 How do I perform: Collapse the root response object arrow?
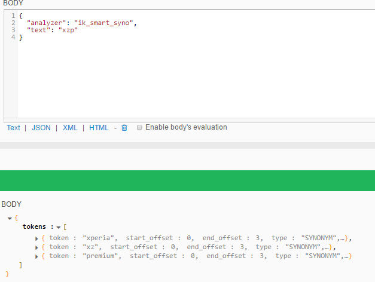click(x=10, y=219)
